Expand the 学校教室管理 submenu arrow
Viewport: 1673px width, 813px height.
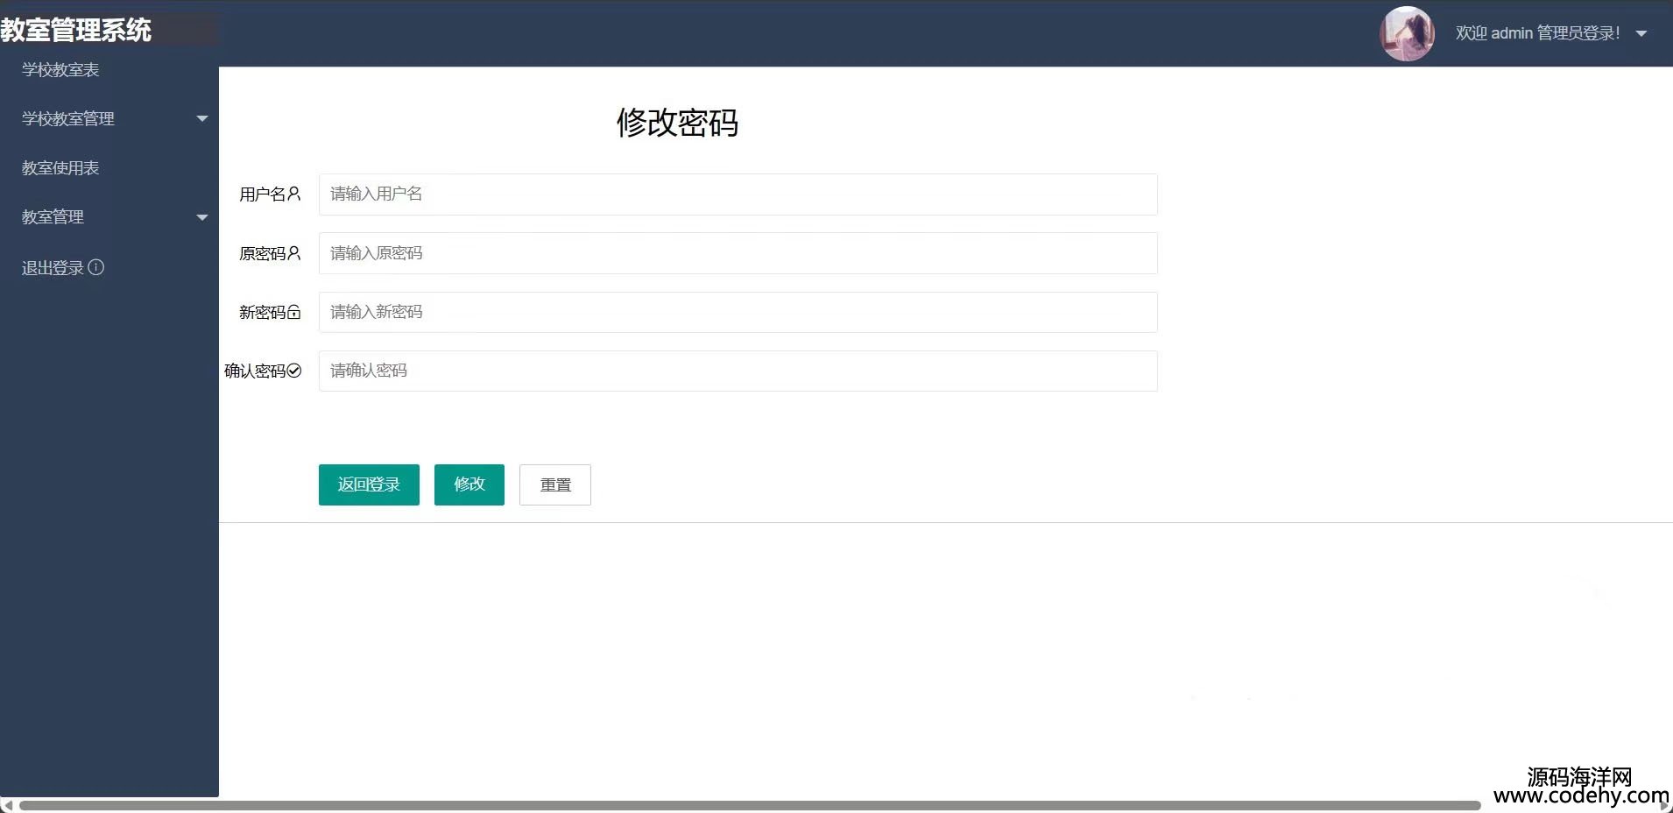202,118
